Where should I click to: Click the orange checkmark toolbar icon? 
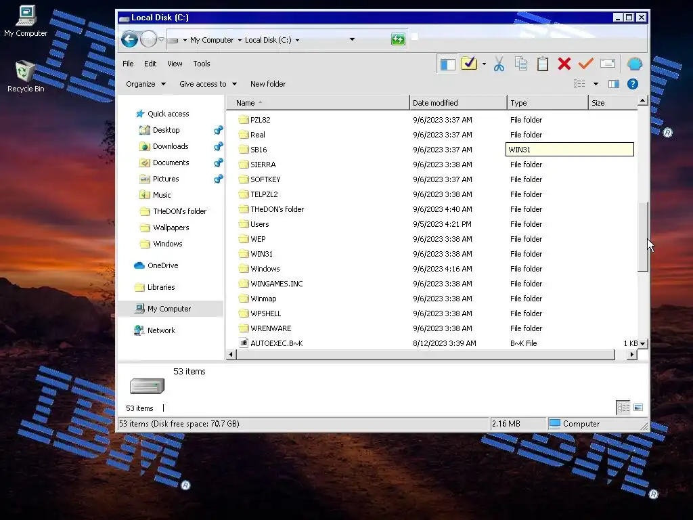coord(585,64)
